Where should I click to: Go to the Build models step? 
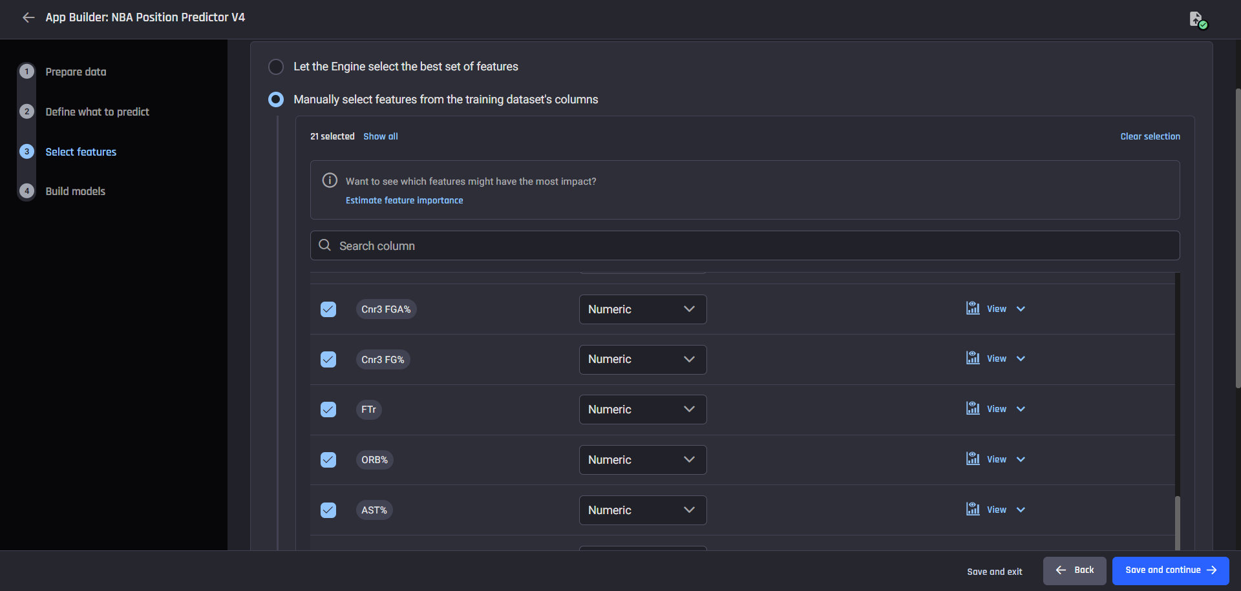tap(75, 191)
